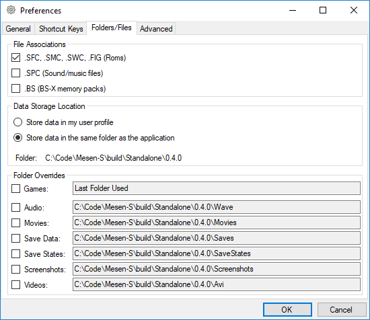370x320 pixels.
Task: Enable the Screenshots folder override
Action: [x=16, y=270]
